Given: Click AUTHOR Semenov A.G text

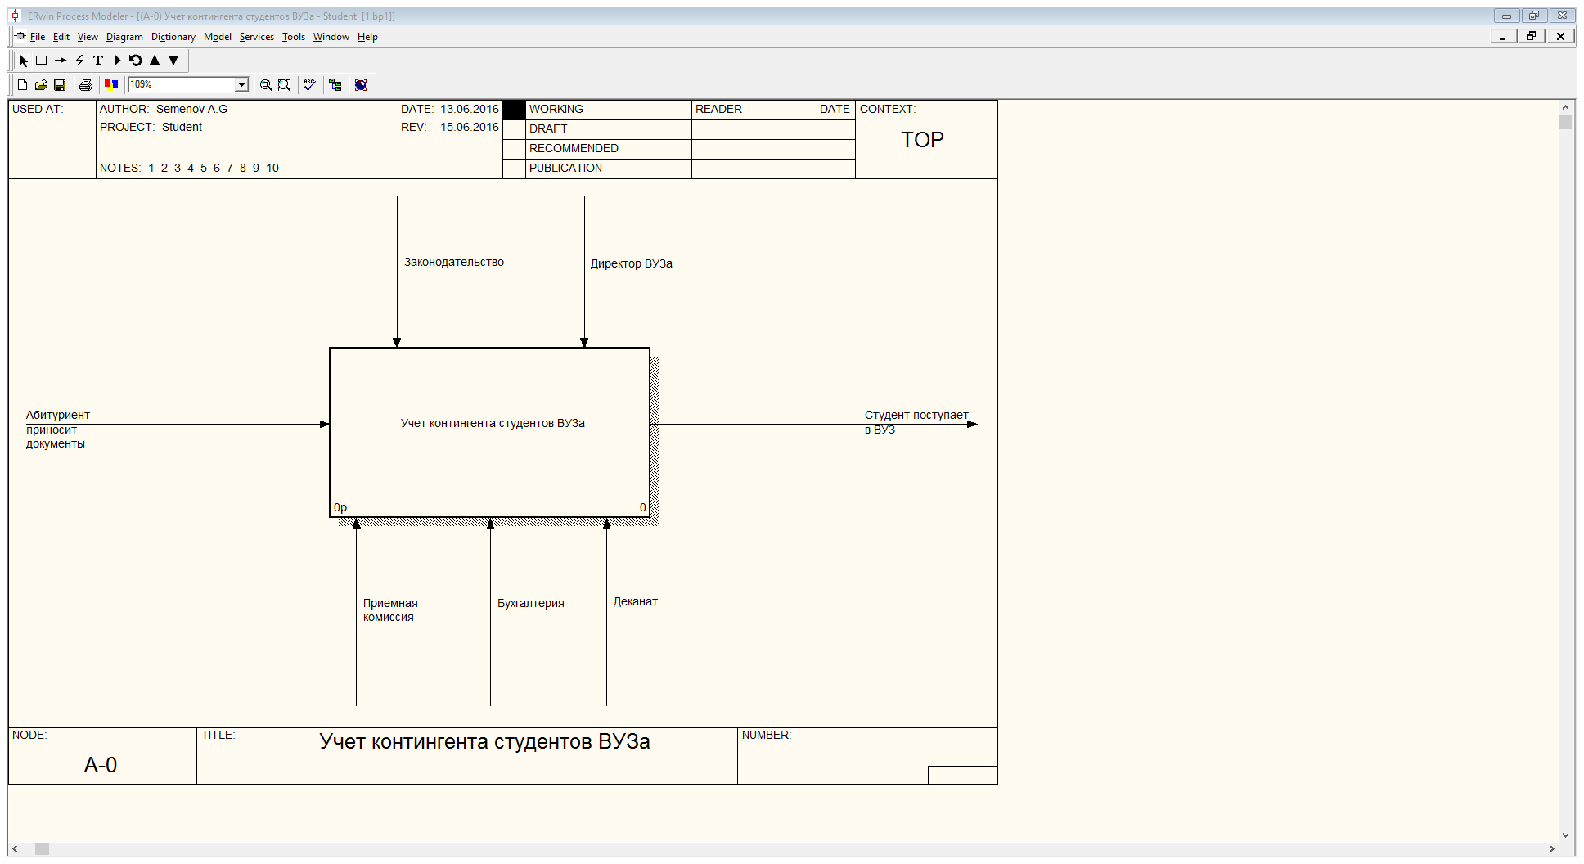Looking at the screenshot, I should (164, 109).
